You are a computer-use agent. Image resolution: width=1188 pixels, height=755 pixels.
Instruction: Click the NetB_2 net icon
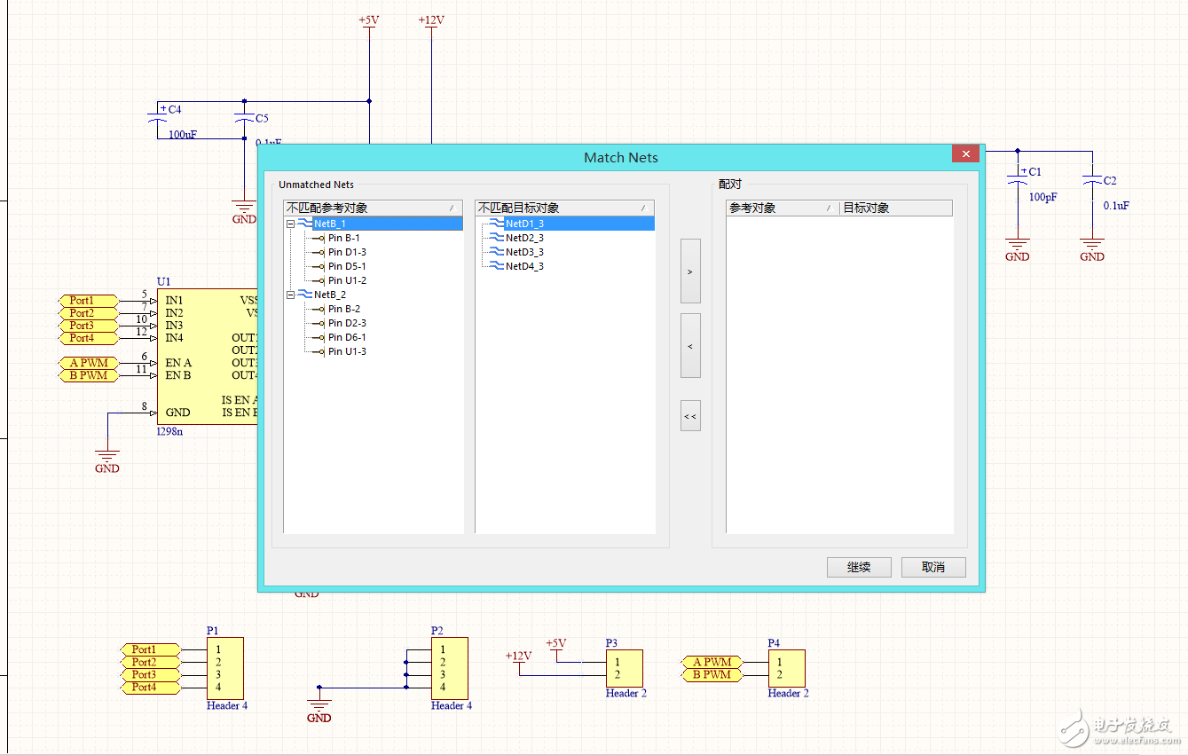point(304,295)
